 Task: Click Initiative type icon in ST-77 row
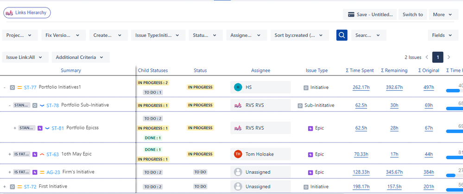(x=306, y=88)
